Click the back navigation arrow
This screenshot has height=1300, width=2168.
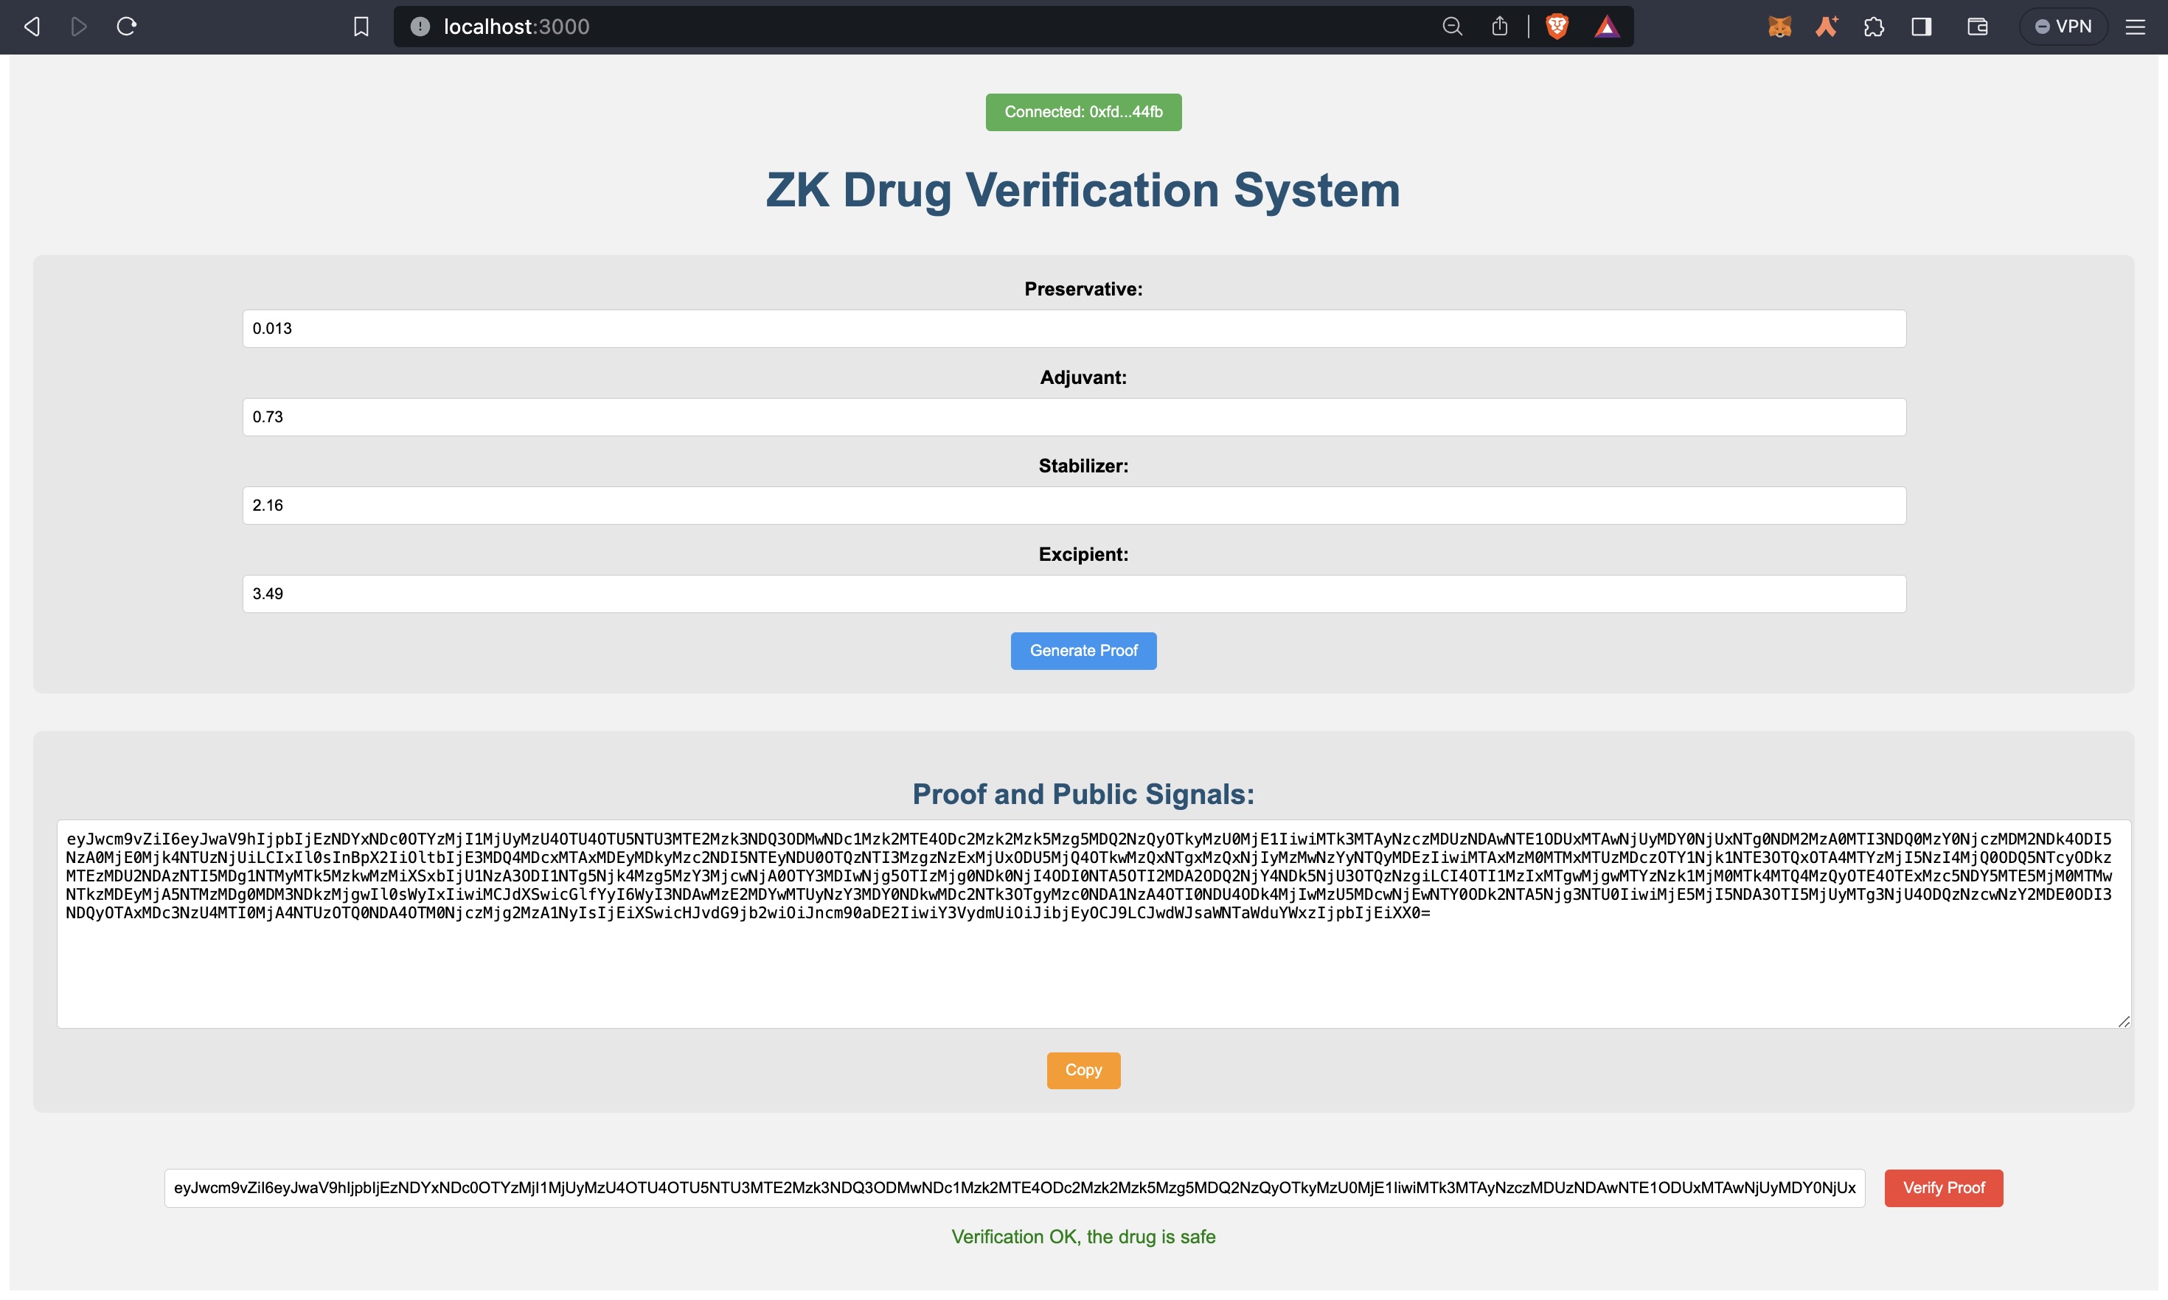point(31,27)
